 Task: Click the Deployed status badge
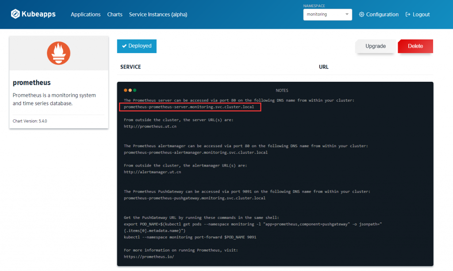(x=137, y=46)
